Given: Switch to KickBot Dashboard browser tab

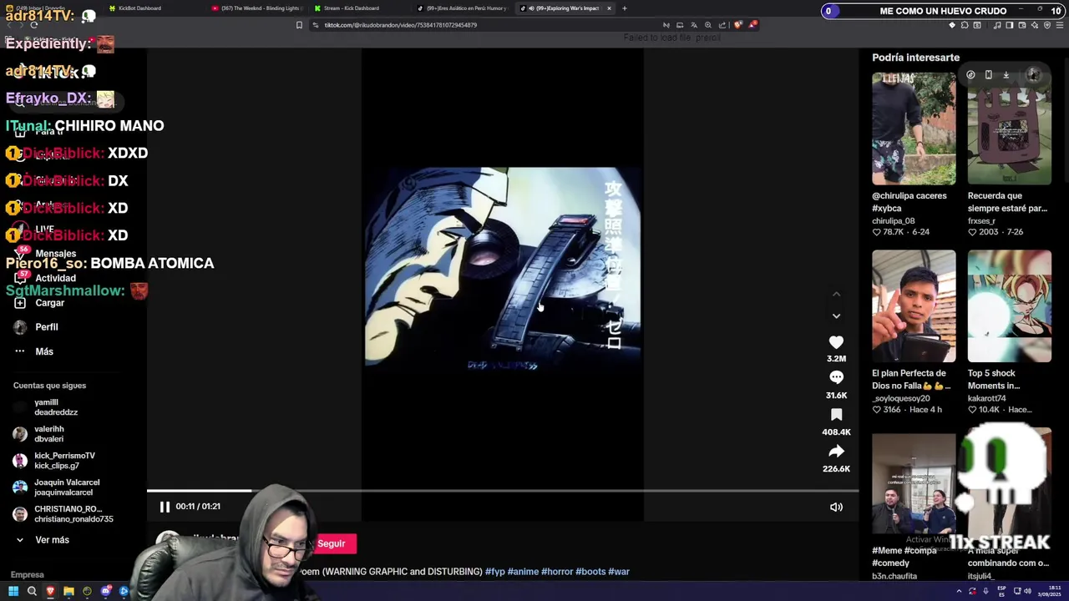Looking at the screenshot, I should pos(139,8).
